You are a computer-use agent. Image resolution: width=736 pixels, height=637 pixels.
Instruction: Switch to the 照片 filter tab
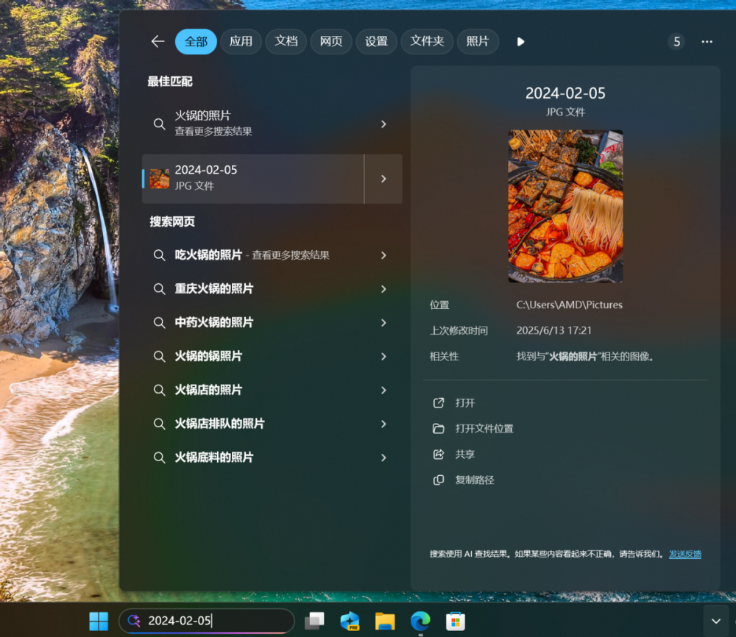(x=478, y=42)
